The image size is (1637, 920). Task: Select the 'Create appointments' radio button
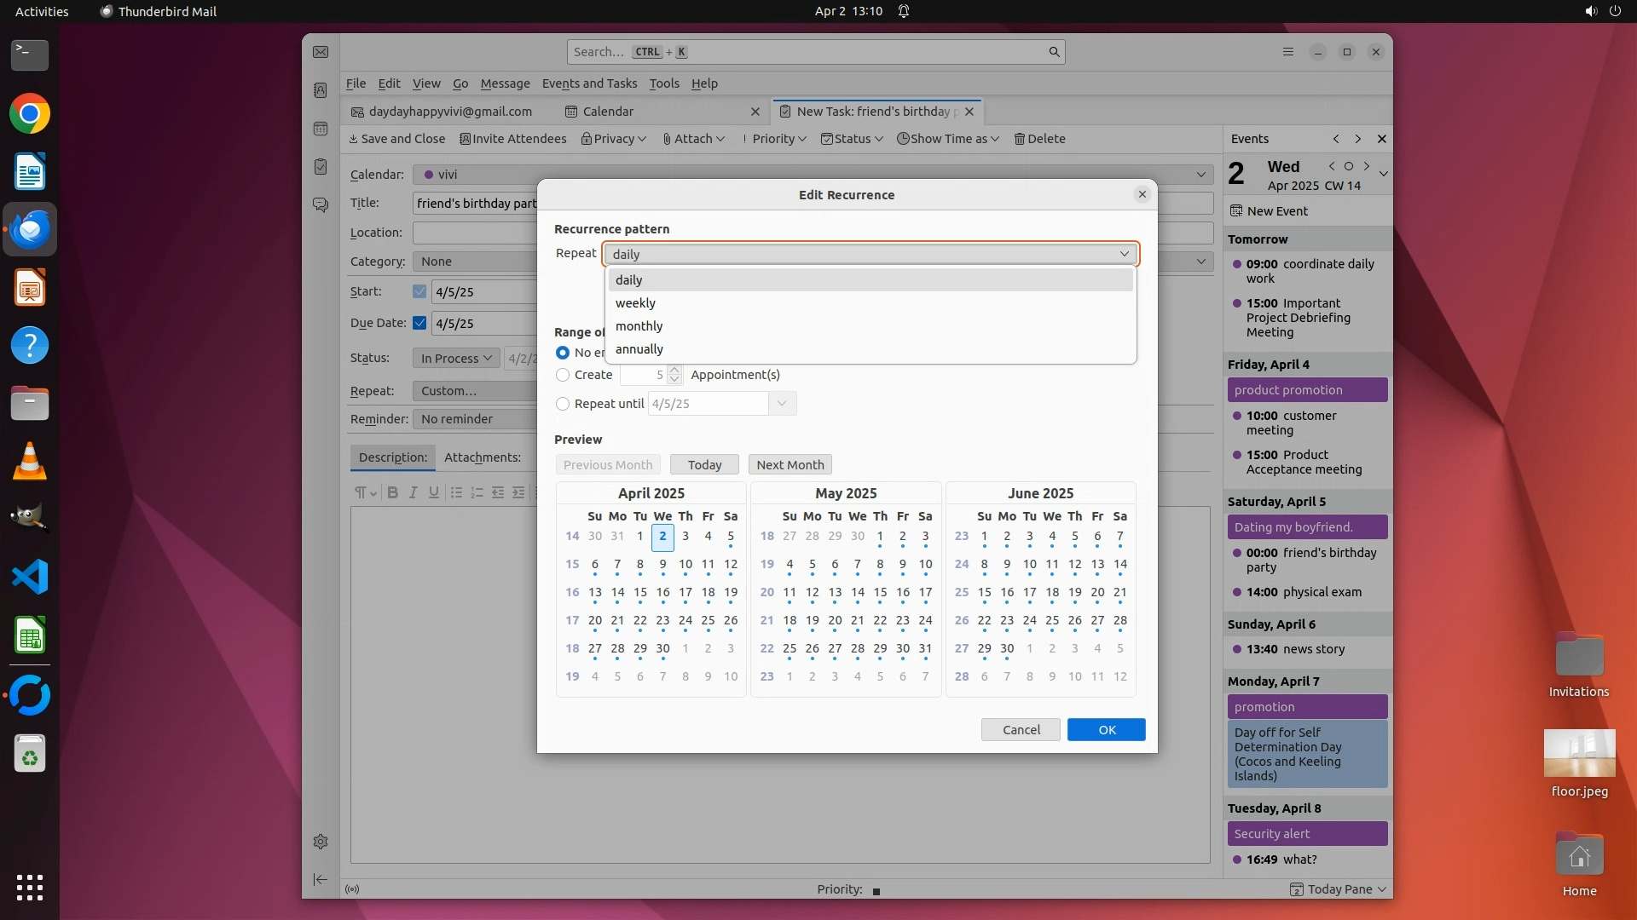pyautogui.click(x=563, y=375)
